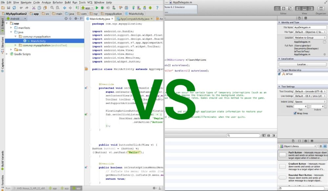The height and width of the screenshot is (191, 328).
Task: Click the Save All floppy disk icon
Action: [x=8, y=8]
